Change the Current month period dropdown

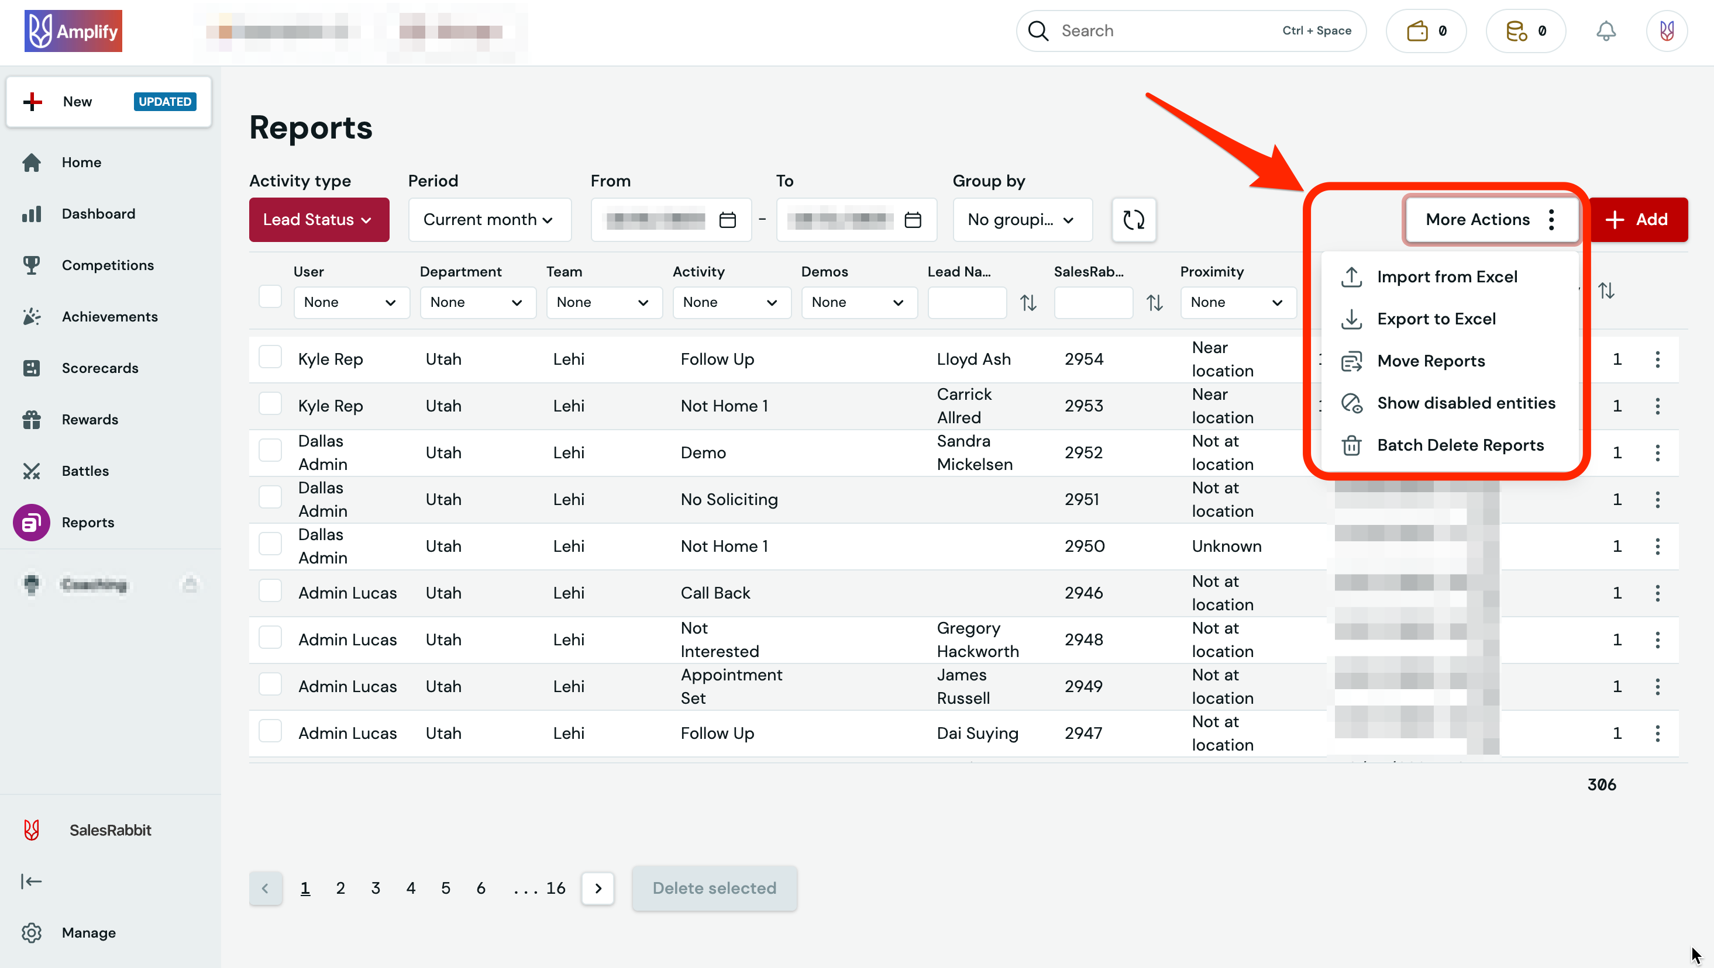click(x=489, y=219)
